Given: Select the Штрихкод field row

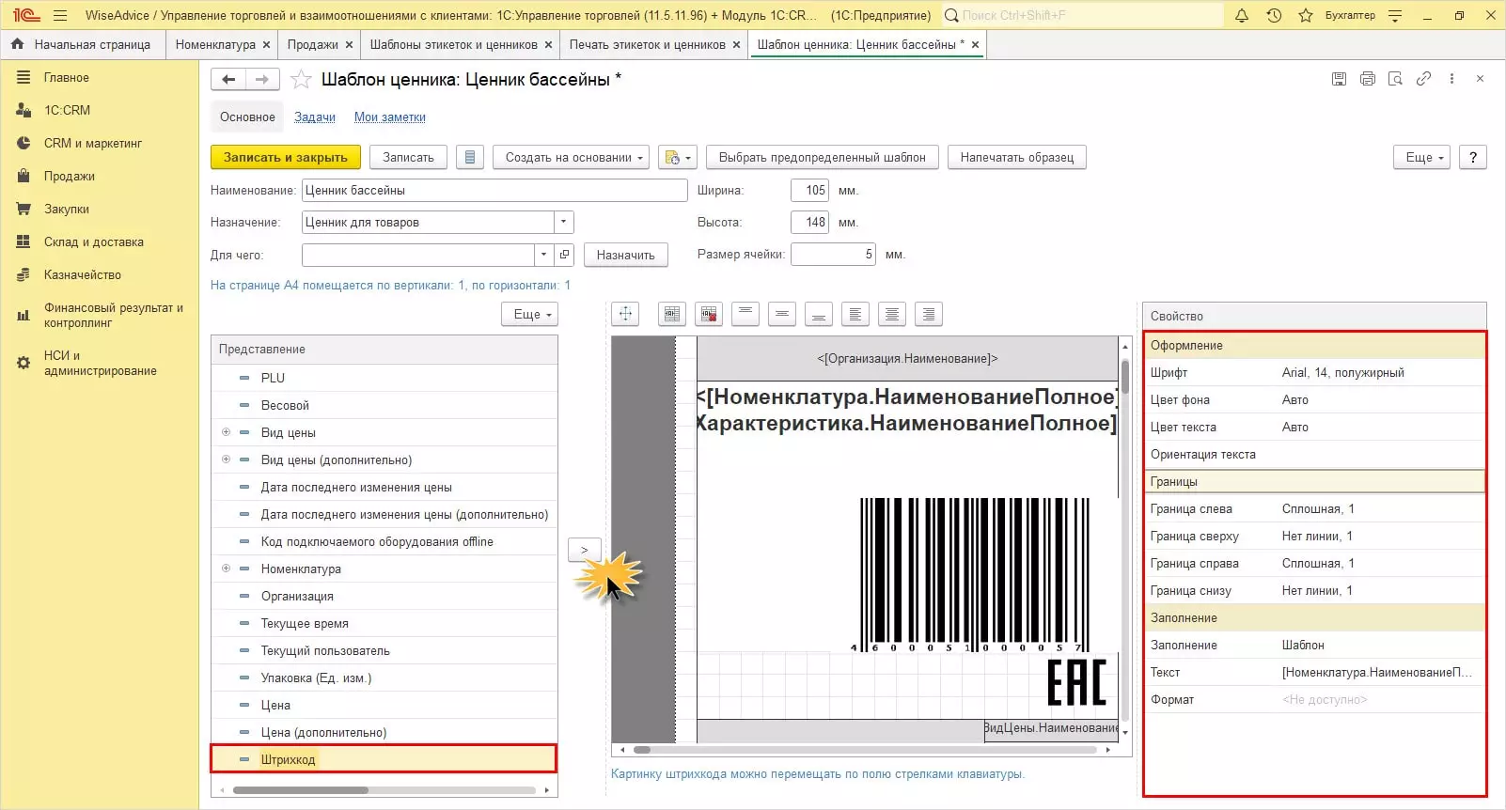Looking at the screenshot, I should coord(384,759).
